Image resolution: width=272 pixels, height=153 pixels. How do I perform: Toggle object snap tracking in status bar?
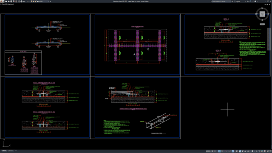click(x=230, y=151)
